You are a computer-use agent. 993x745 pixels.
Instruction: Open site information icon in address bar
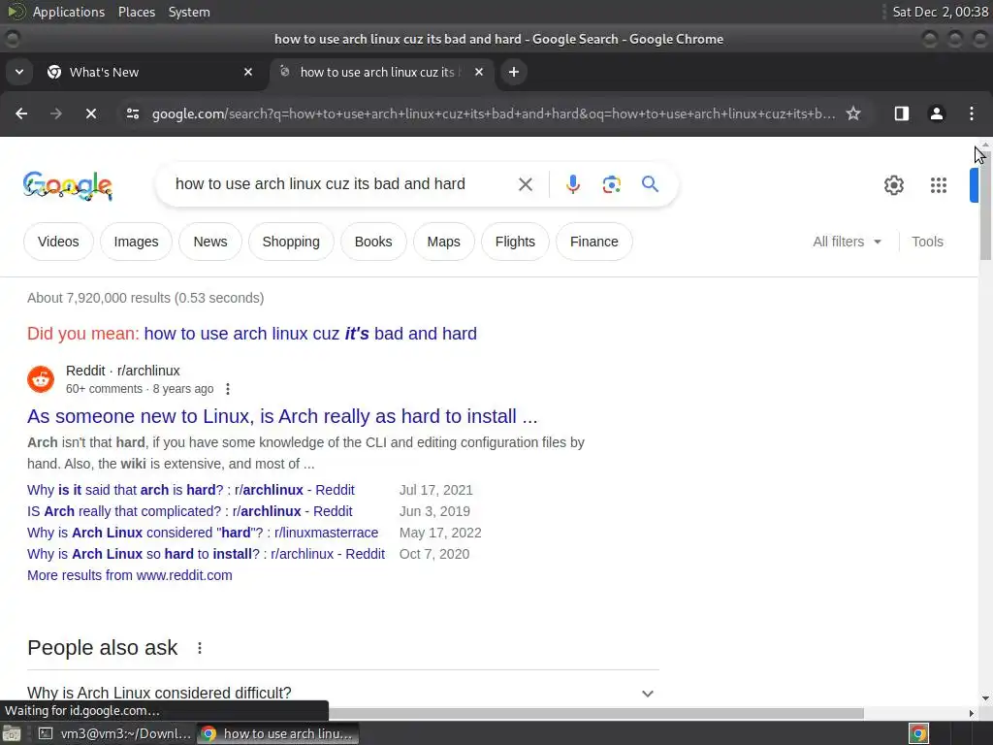(x=132, y=113)
